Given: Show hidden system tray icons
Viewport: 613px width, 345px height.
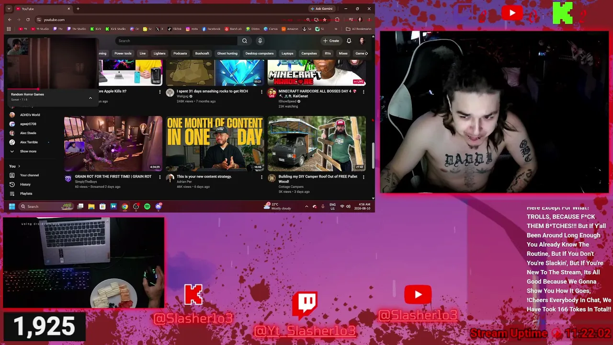Looking at the screenshot, I should [306, 207].
